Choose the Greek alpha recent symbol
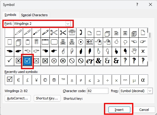The image size is (157, 115). pyautogui.click(x=143, y=80)
